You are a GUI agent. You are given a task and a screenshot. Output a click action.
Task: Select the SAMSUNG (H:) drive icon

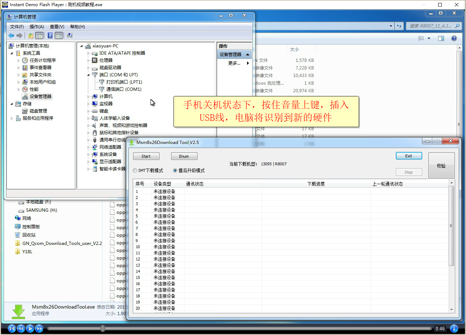click(x=21, y=210)
